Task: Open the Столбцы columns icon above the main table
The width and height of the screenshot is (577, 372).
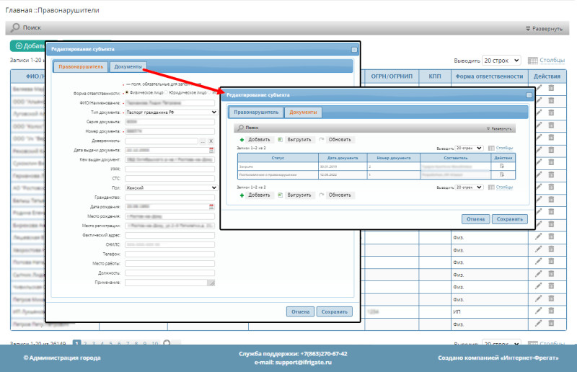Action: click(533, 61)
